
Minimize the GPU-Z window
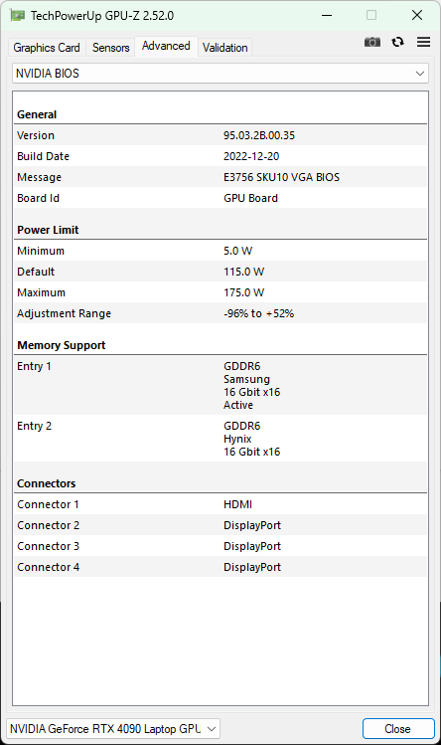(327, 15)
